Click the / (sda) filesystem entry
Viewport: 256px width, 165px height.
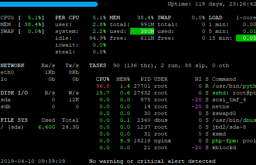tap(12, 127)
